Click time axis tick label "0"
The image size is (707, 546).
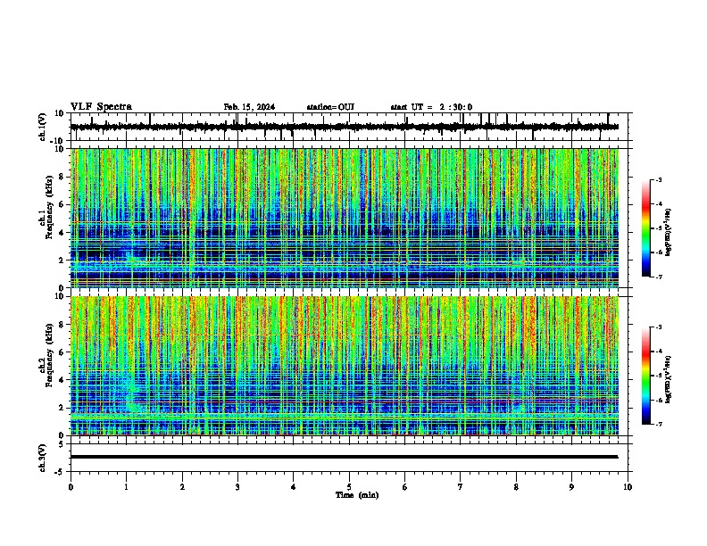[x=71, y=487]
